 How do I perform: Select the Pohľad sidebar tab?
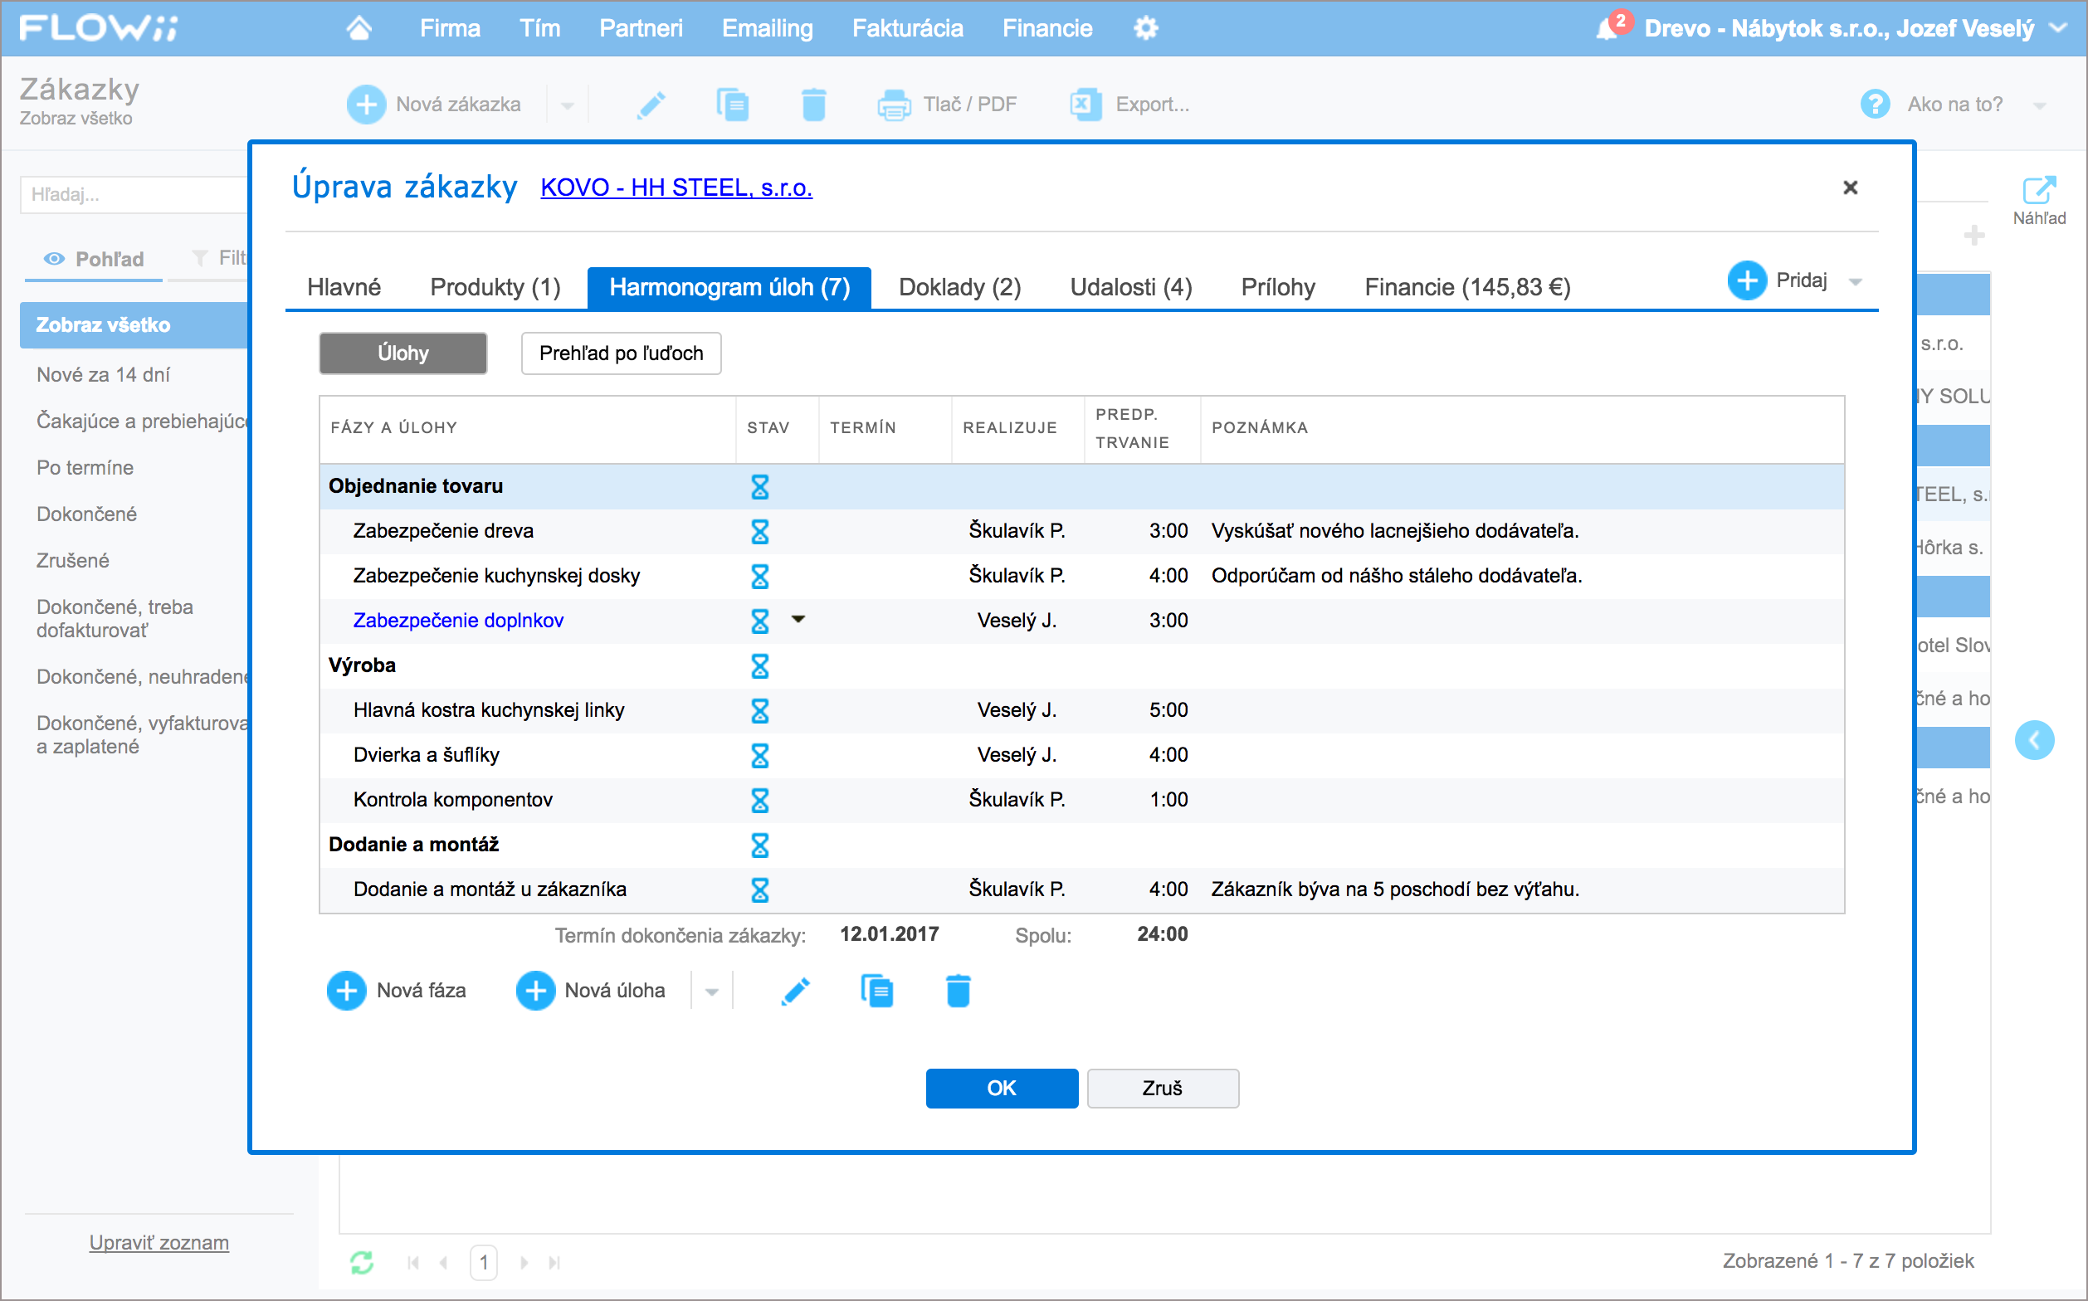point(94,259)
